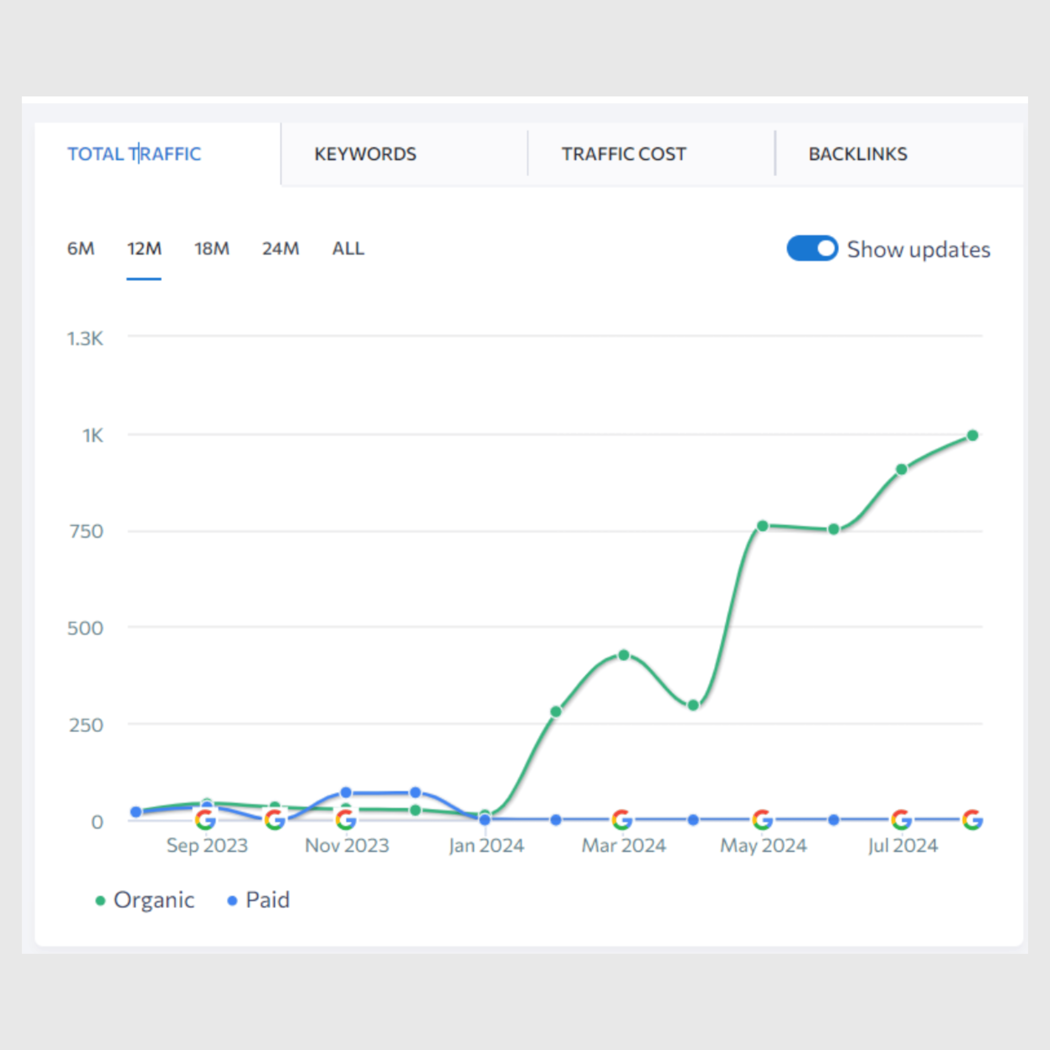Select the 24M time range
The height and width of the screenshot is (1050, 1050).
pos(281,249)
